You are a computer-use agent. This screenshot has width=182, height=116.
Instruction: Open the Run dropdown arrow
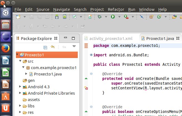(119, 17)
